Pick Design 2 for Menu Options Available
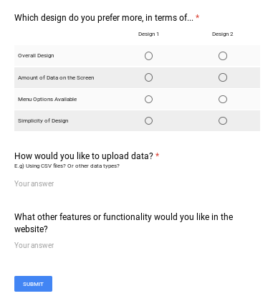Viewport: 273px width, 301px height. pos(223,99)
